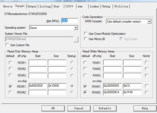Edit IROM1 Size value 0x10000
Image resolution: width=157 pixels, height=113 pixels.
(57, 86)
